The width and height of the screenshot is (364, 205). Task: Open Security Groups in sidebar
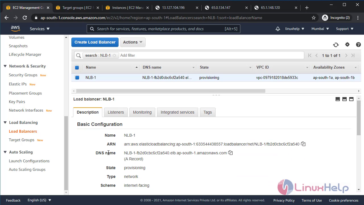(x=23, y=75)
